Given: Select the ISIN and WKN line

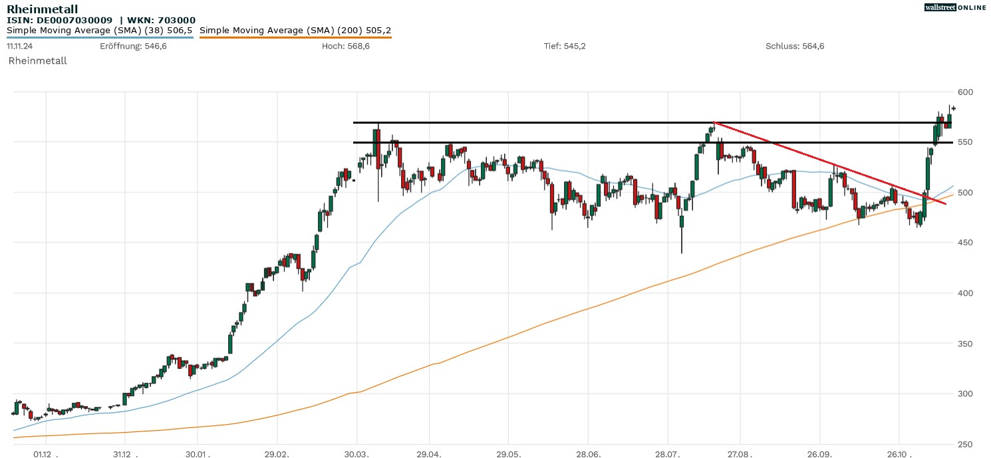Looking at the screenshot, I should [101, 20].
